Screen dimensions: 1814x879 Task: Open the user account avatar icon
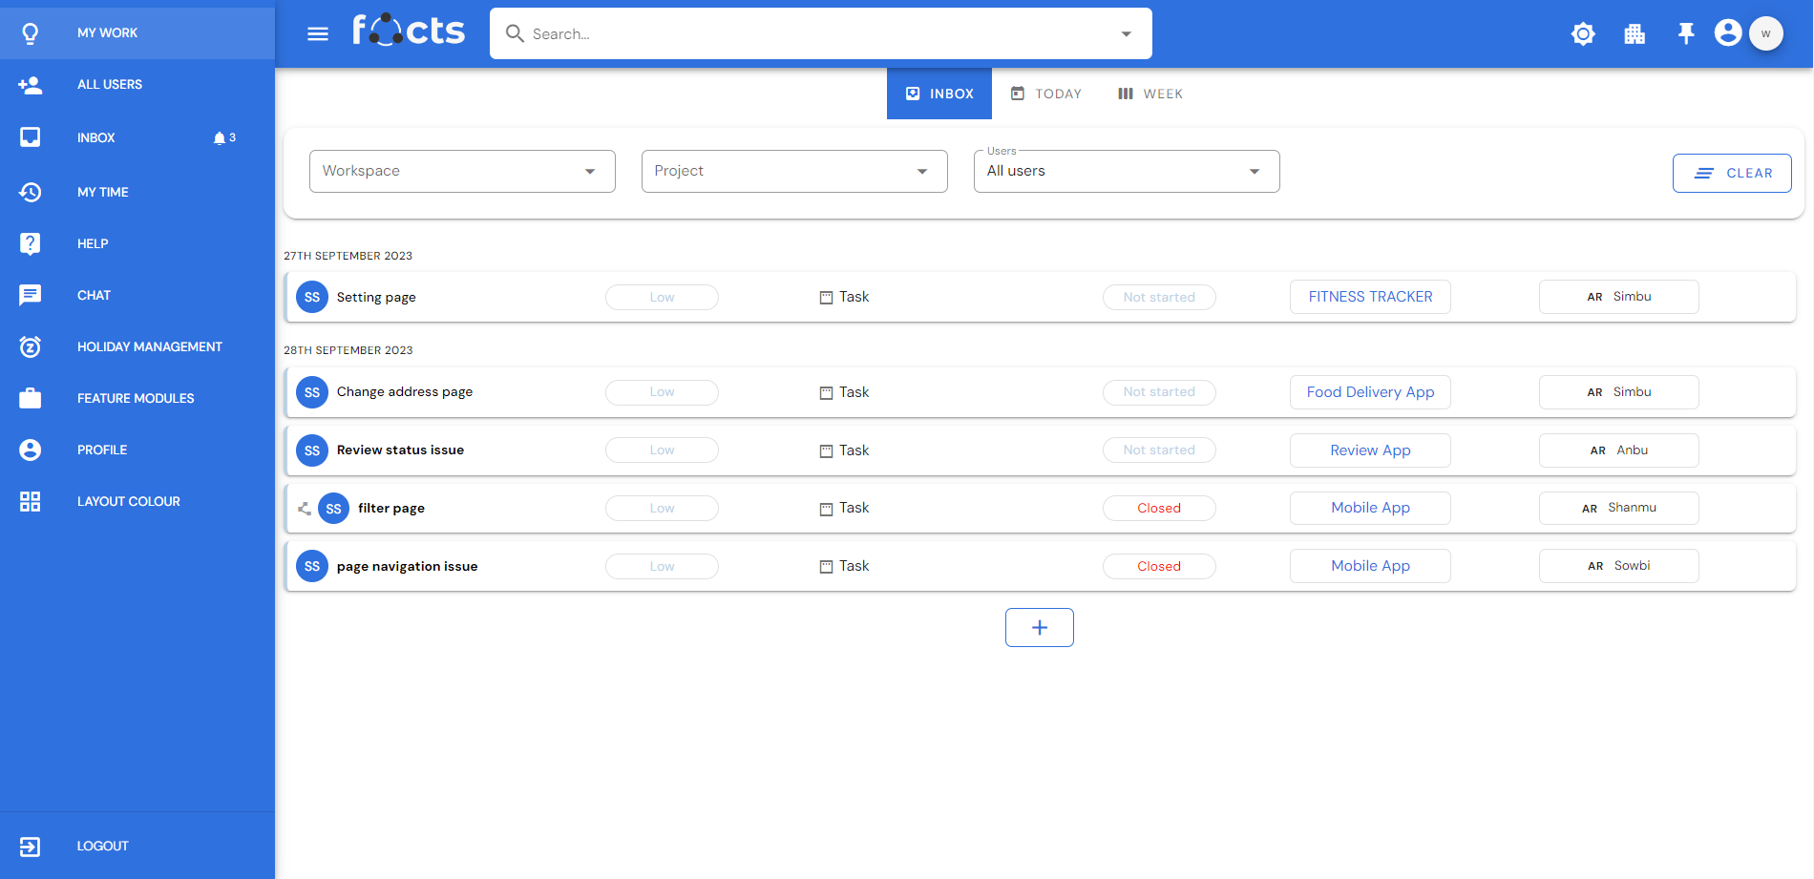[1728, 33]
